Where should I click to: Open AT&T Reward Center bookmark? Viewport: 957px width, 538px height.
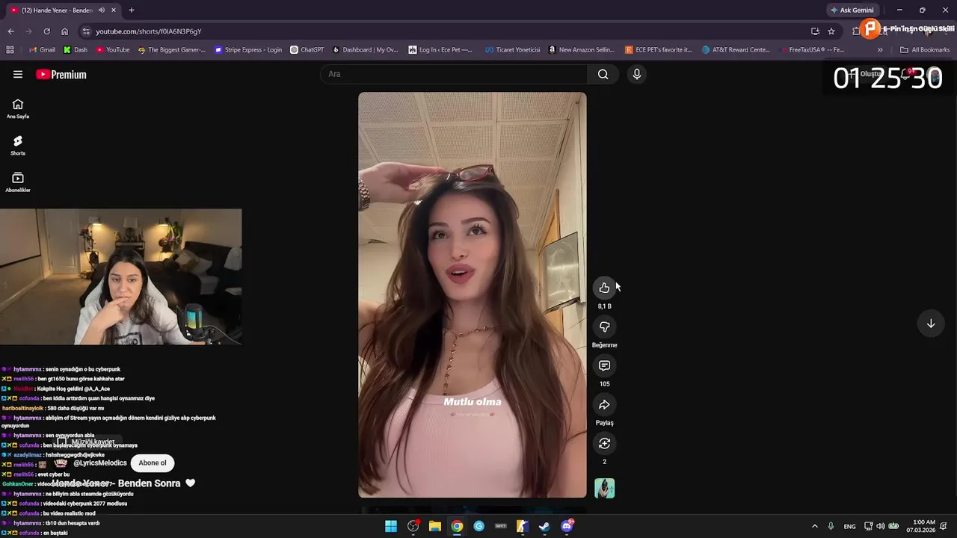pos(736,50)
